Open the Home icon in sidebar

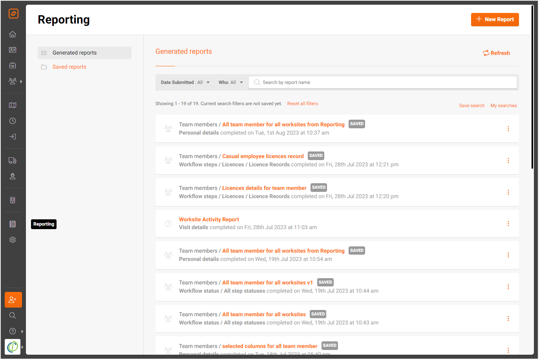point(13,34)
